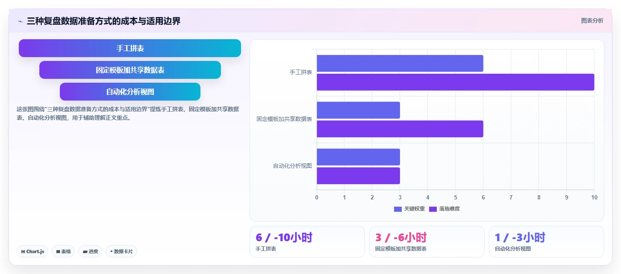This screenshot has height=274, width=621.
Task: Click 固定模板加共享数据表 关键权重 chart bar
Action: point(358,110)
